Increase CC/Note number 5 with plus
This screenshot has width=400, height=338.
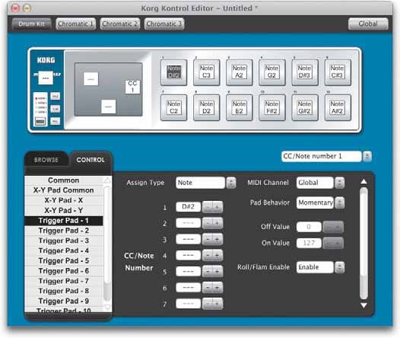pyautogui.click(x=217, y=271)
